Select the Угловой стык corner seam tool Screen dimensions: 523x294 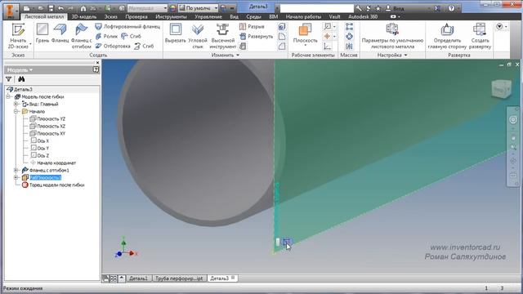(198, 36)
